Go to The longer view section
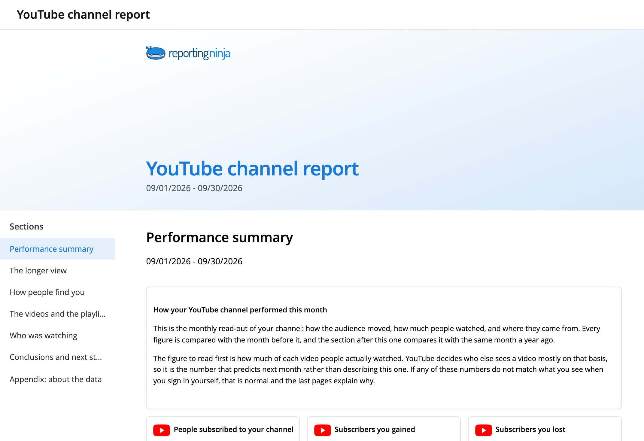This screenshot has height=441, width=644. click(x=58, y=270)
